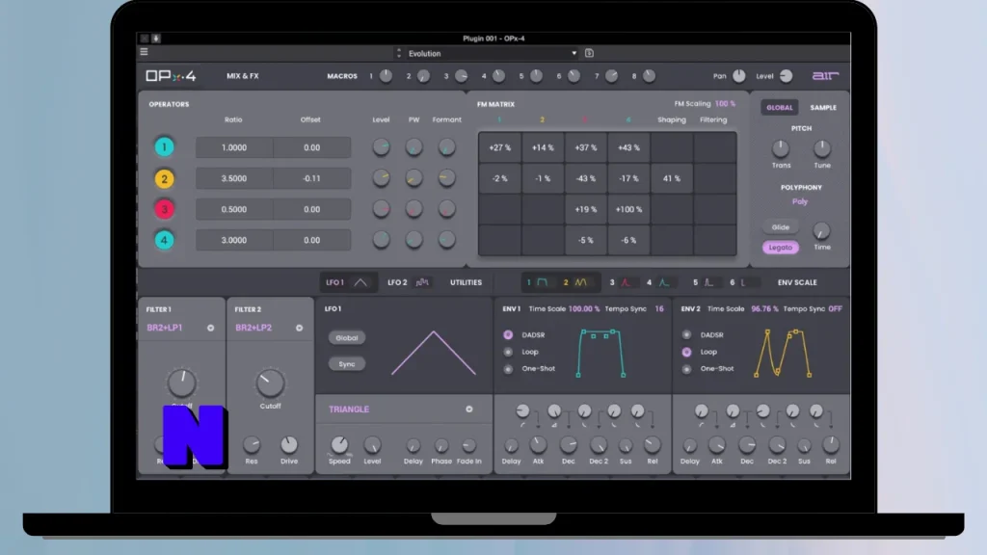The height and width of the screenshot is (555, 987).
Task: Open Filter 1 BR2+LP1 type dropdown
Action: click(x=180, y=328)
